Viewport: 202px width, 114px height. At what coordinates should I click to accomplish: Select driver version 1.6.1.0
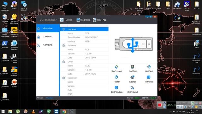point(88,70)
